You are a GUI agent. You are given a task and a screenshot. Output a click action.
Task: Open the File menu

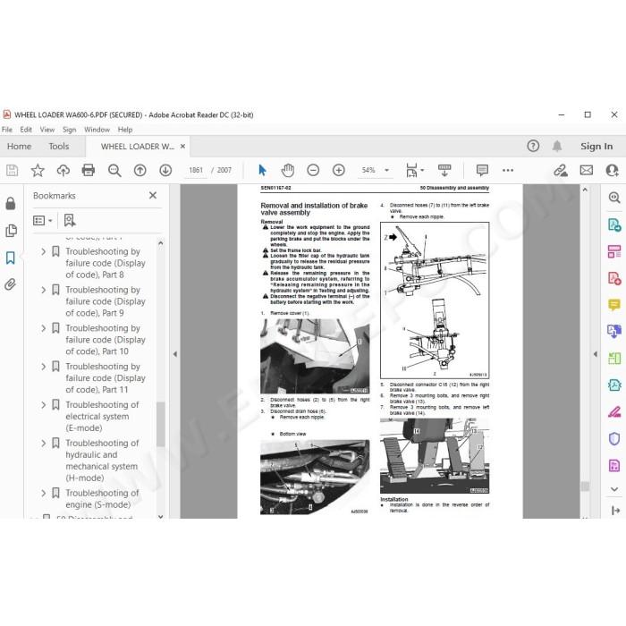7,130
